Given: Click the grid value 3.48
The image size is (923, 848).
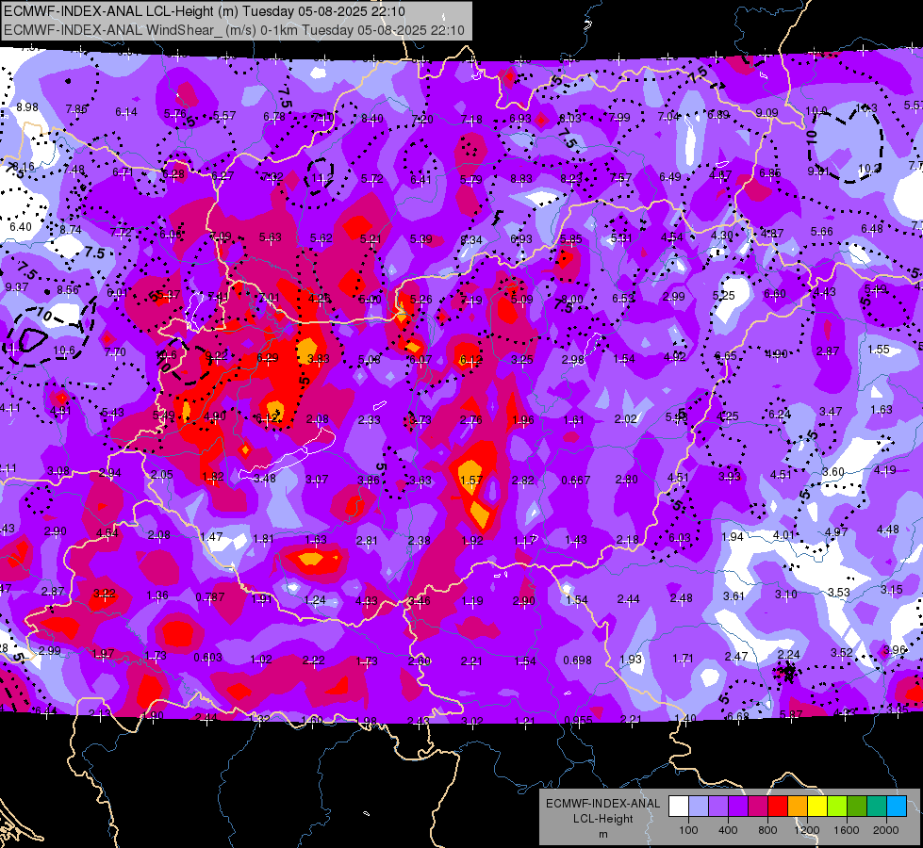Looking at the screenshot, I should pos(264,479).
